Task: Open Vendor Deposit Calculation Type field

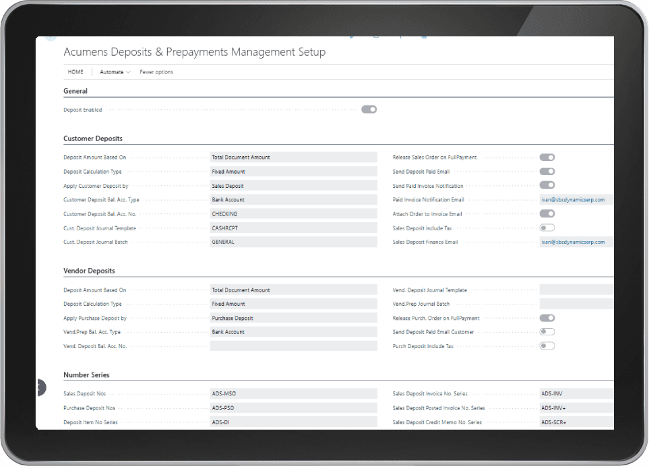Action: pyautogui.click(x=293, y=304)
